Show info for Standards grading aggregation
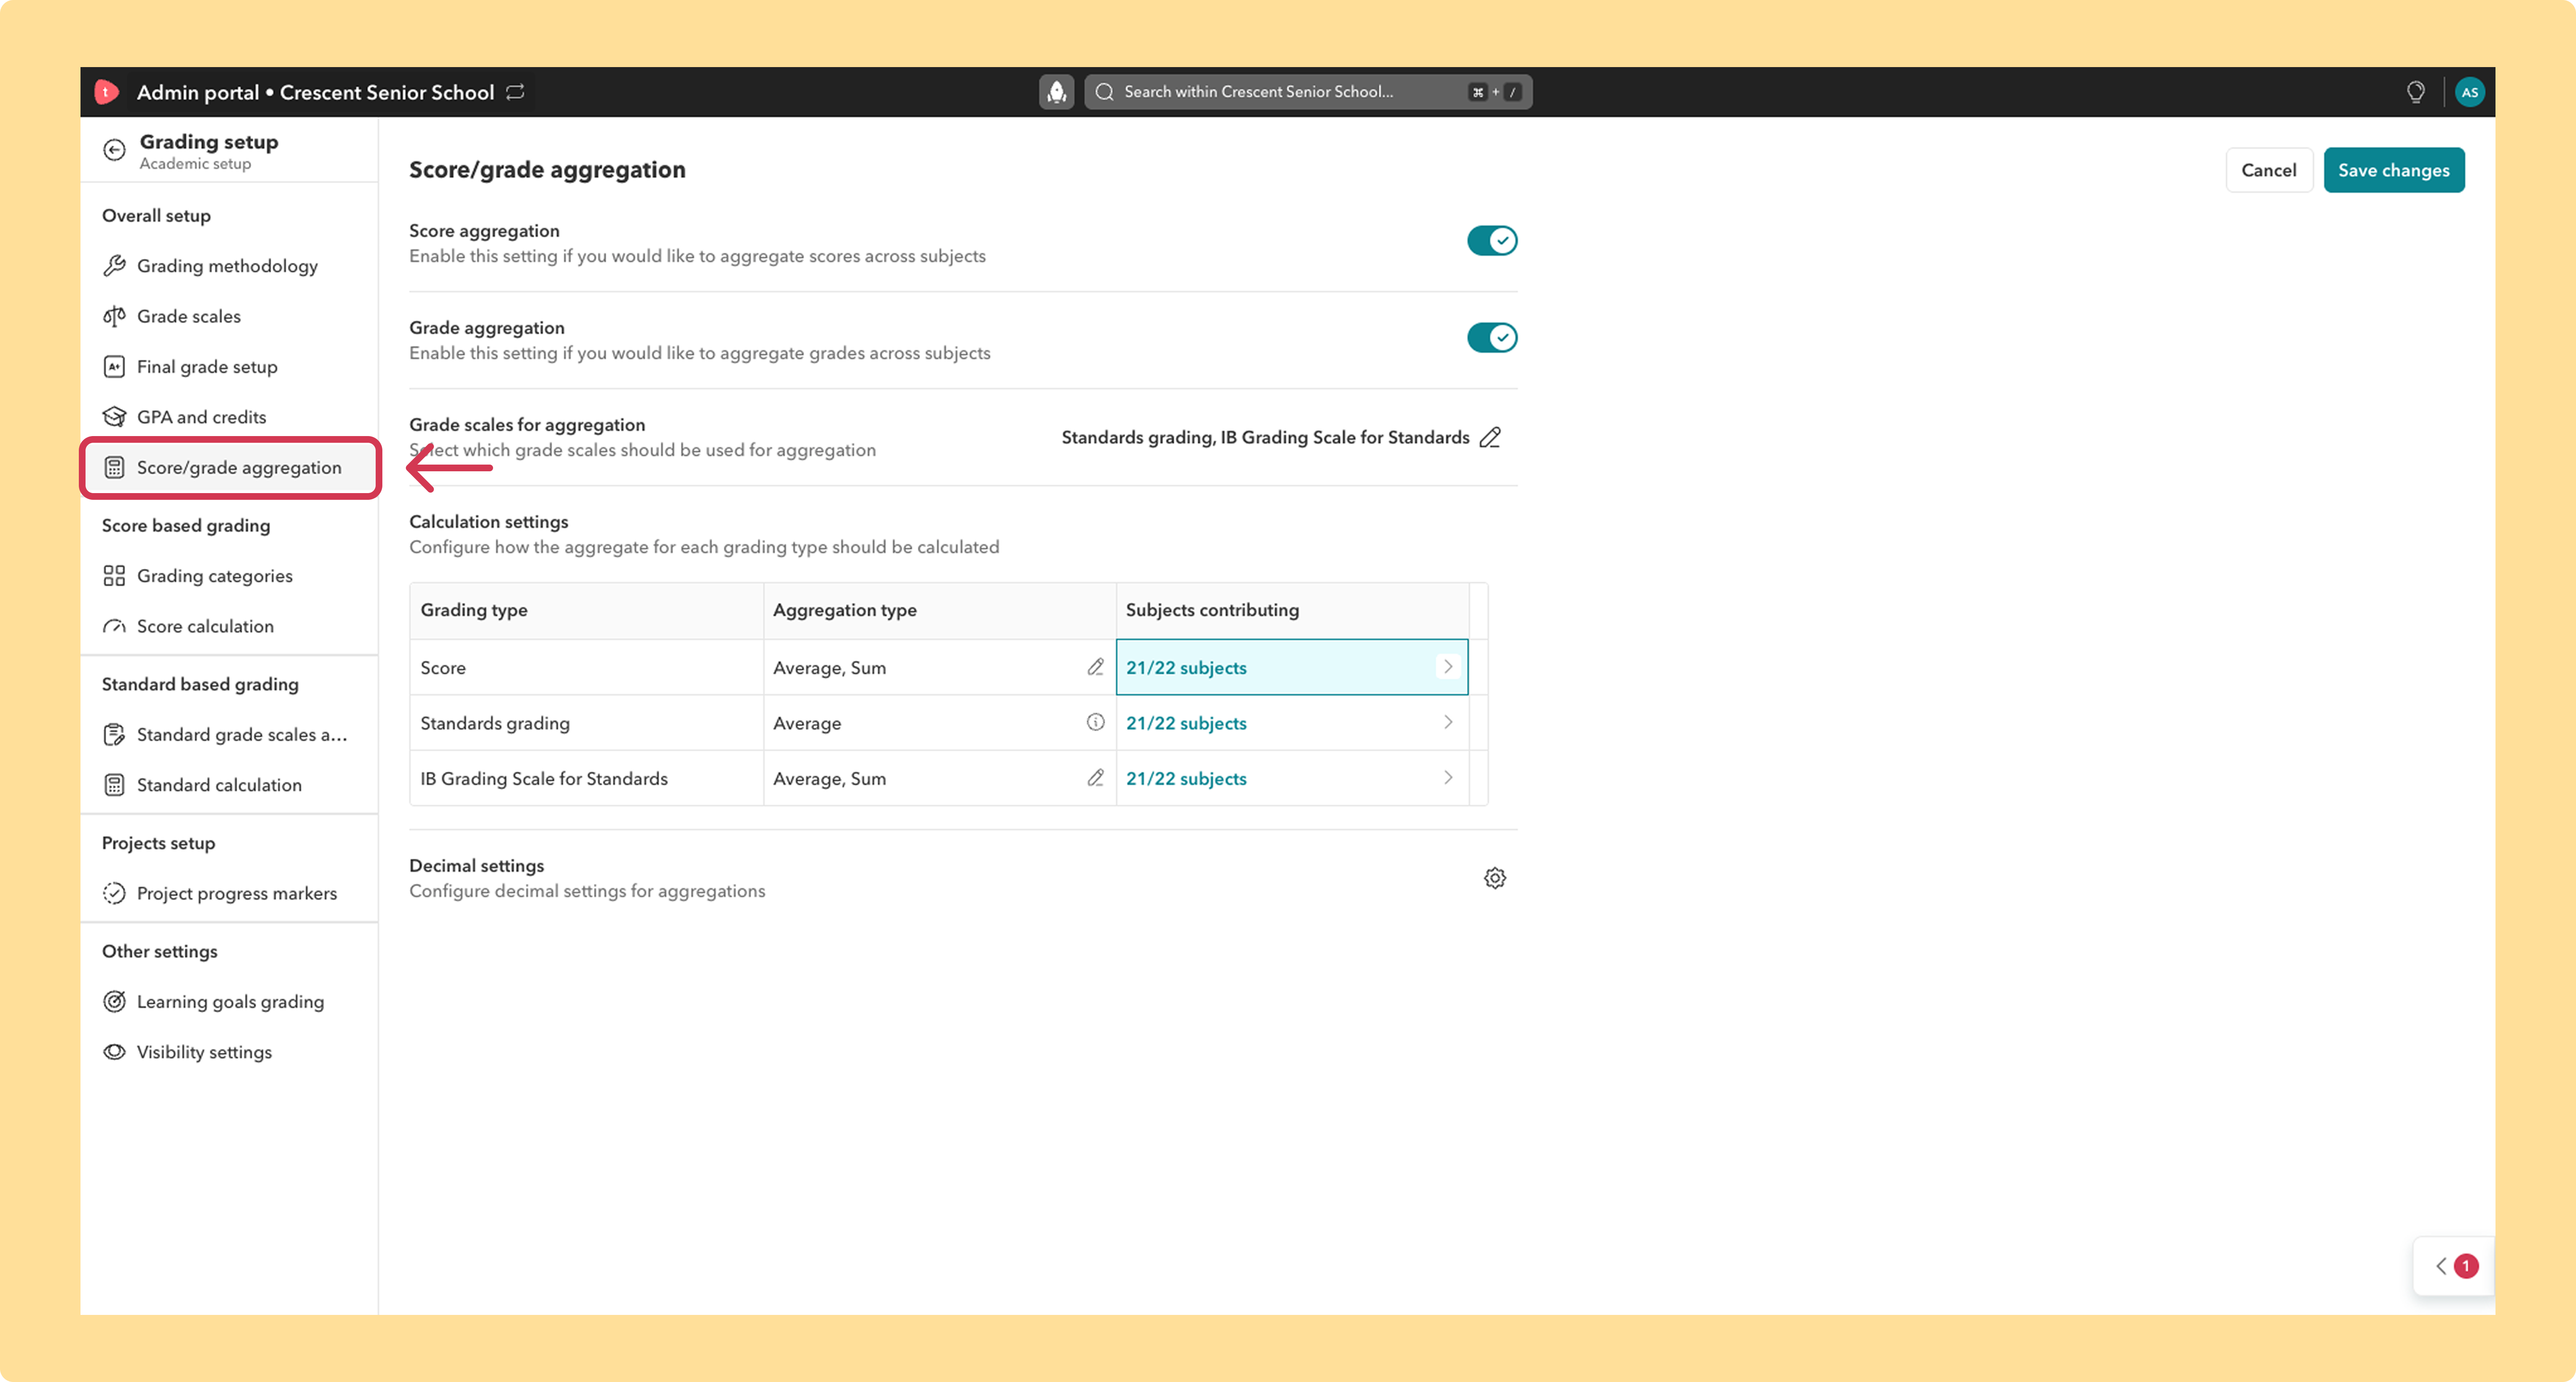Screen dimensions: 2576x1382 pyautogui.click(x=1096, y=722)
